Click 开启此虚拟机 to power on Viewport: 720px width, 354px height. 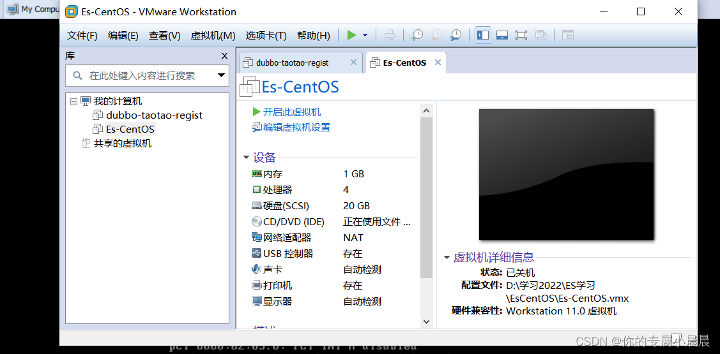point(292,112)
